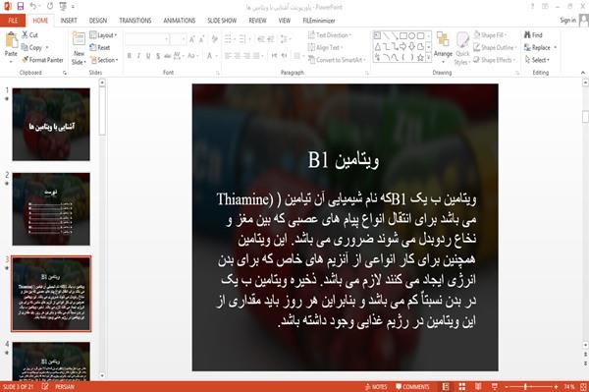Click Sign in link

pyautogui.click(x=567, y=21)
